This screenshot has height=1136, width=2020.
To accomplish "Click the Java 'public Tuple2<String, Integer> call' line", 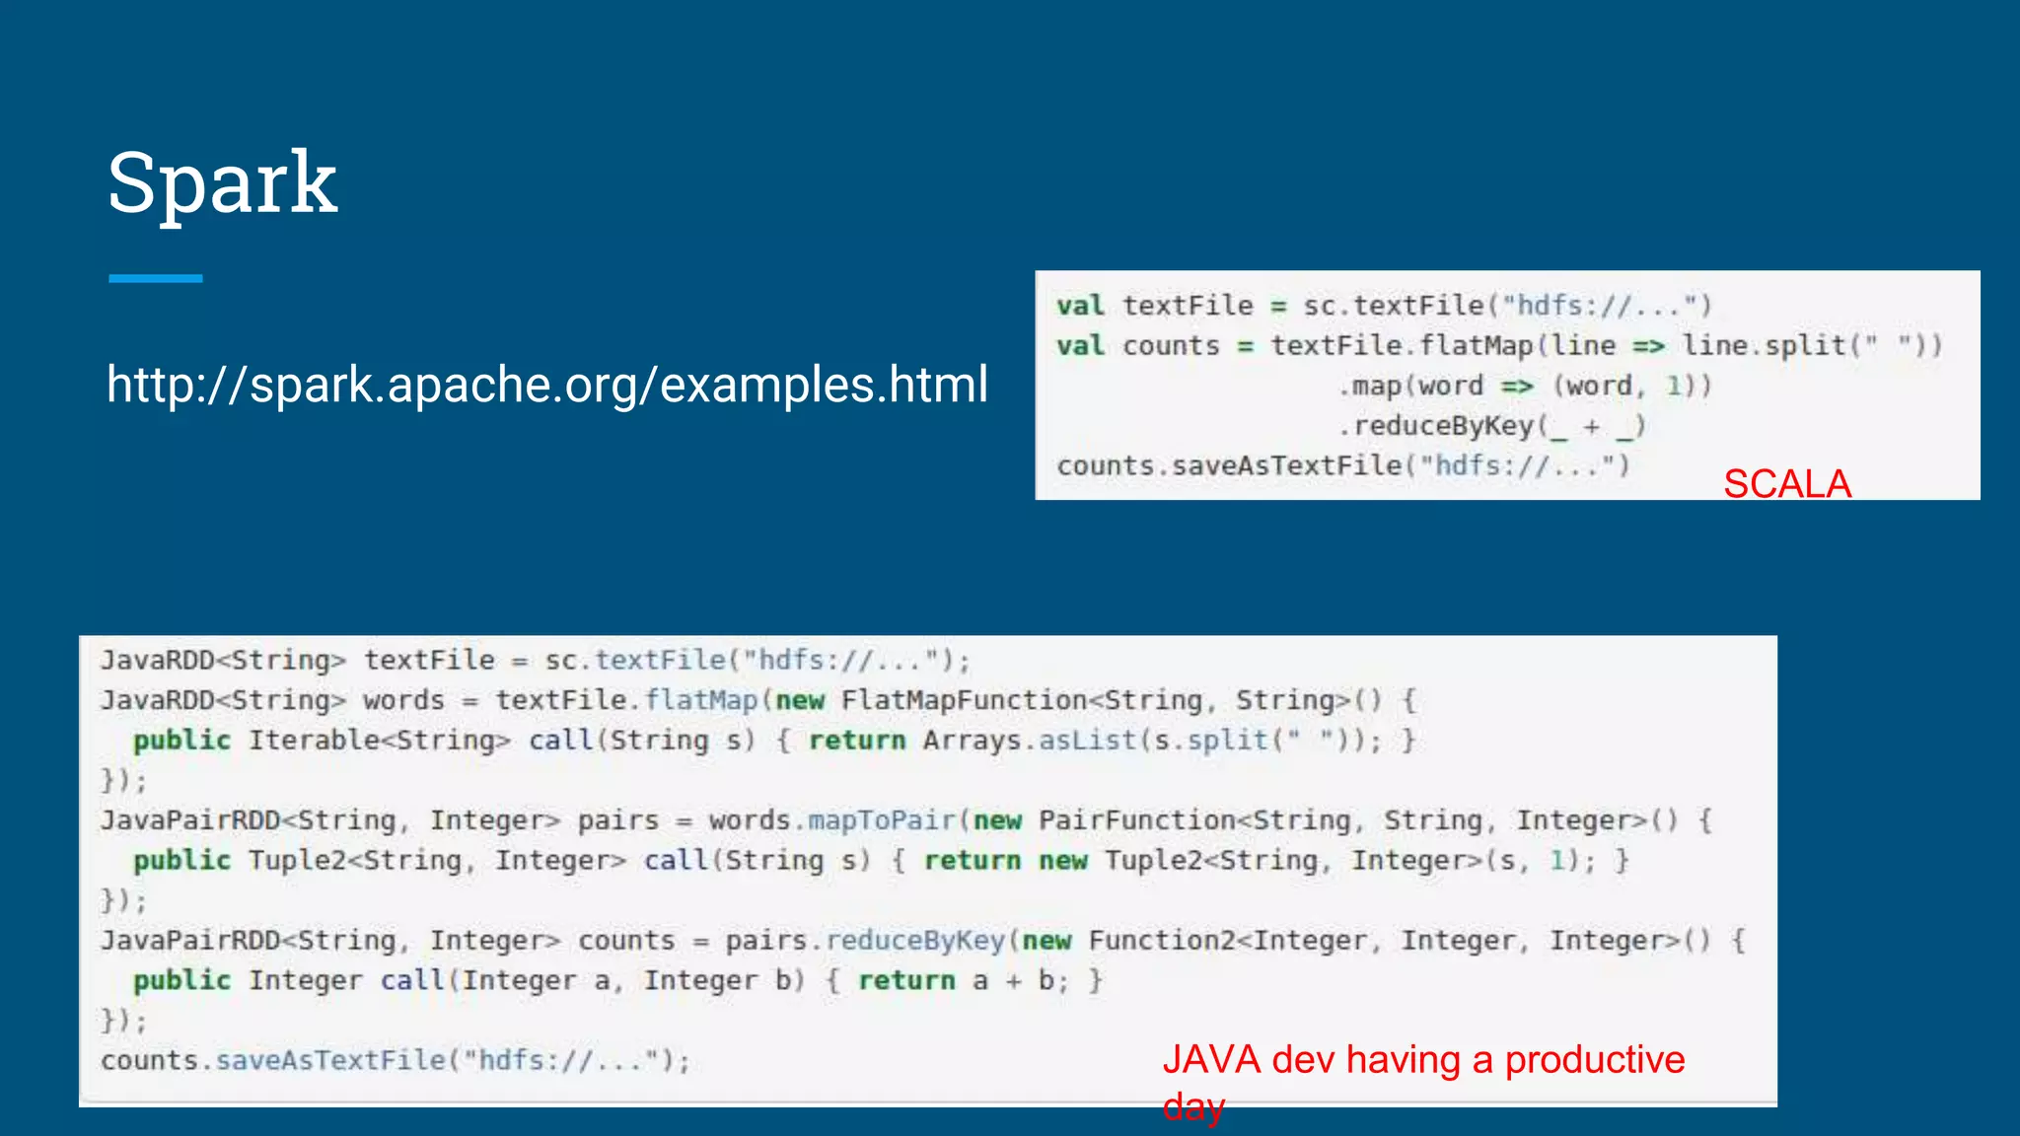I will (882, 861).
